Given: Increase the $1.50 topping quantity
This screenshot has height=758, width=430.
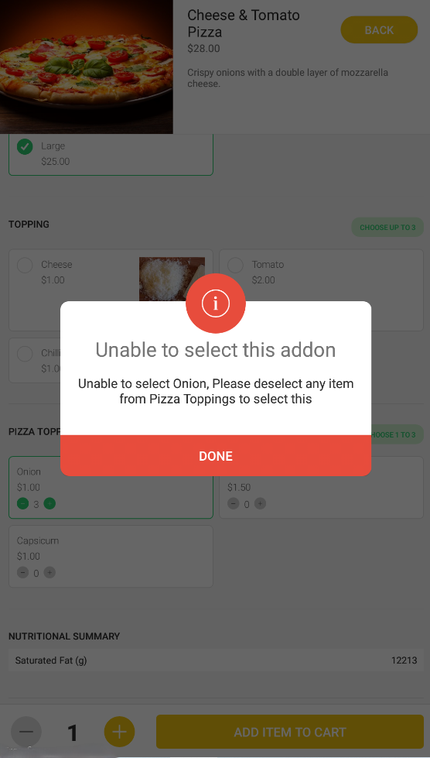Looking at the screenshot, I should pyautogui.click(x=260, y=504).
